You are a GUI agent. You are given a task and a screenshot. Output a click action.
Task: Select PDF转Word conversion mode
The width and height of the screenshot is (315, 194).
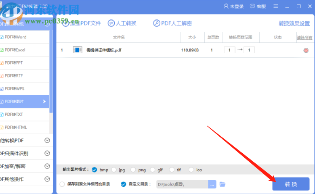click(x=25, y=37)
